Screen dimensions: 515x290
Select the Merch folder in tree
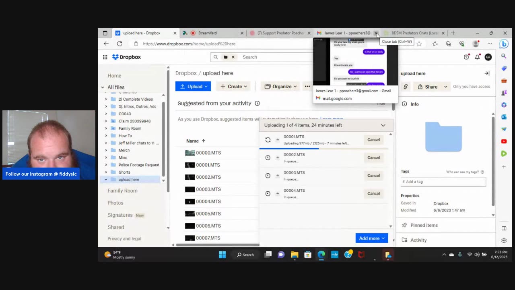pyautogui.click(x=124, y=150)
